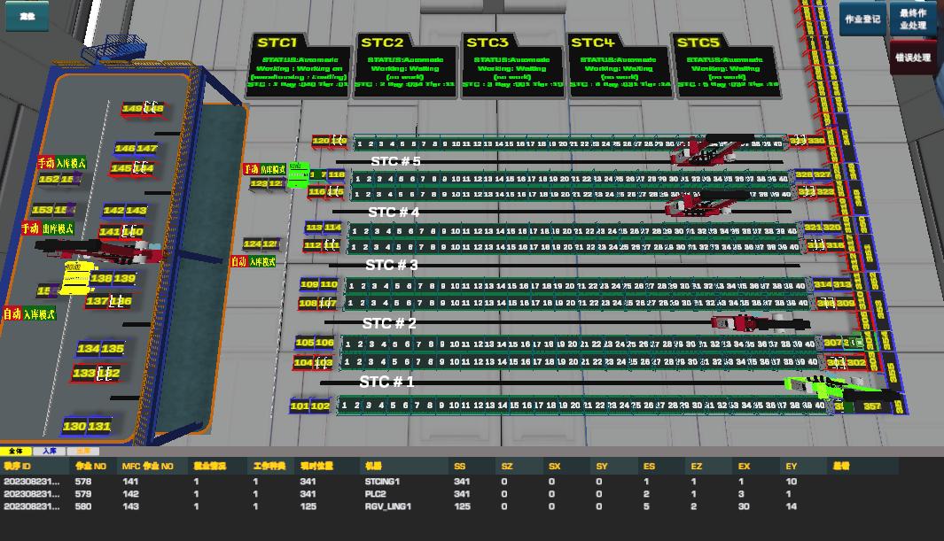The height and width of the screenshot is (541, 944).
Task: Click the STC # 5 rail label
Action: point(395,161)
